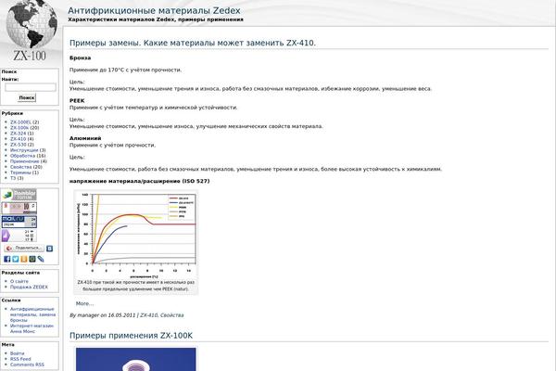This screenshot has width=556, height=371.
Task: Click the mail.ru rating counter badge
Action: [x=19, y=222]
